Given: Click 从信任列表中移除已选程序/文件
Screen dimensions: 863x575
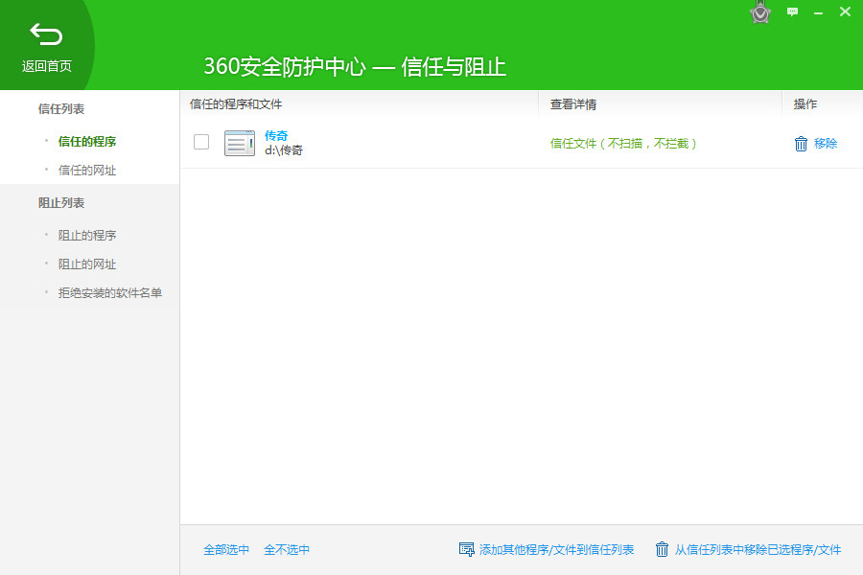Looking at the screenshot, I should click(758, 550).
